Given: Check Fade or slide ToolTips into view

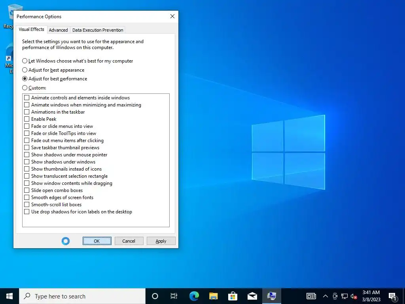Looking at the screenshot, I should (x=26, y=133).
